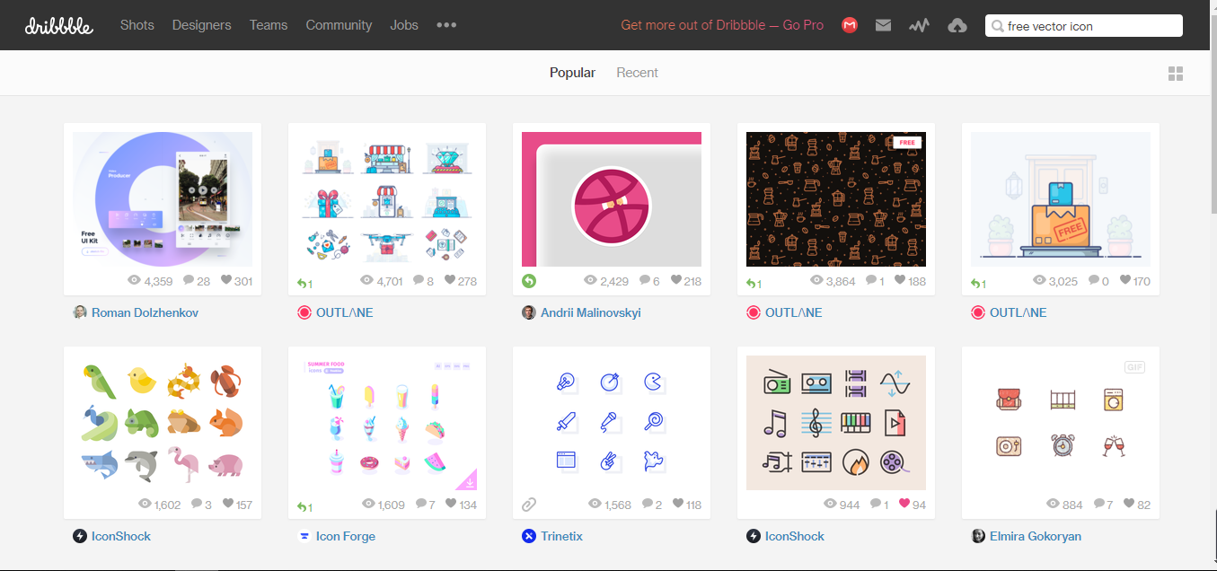Open the coffee pattern FREE shot thumbnail
The image size is (1217, 571).
[x=836, y=199]
